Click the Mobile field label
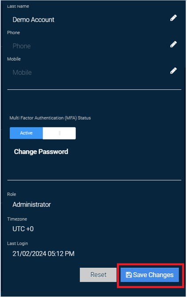 [x=14, y=59]
